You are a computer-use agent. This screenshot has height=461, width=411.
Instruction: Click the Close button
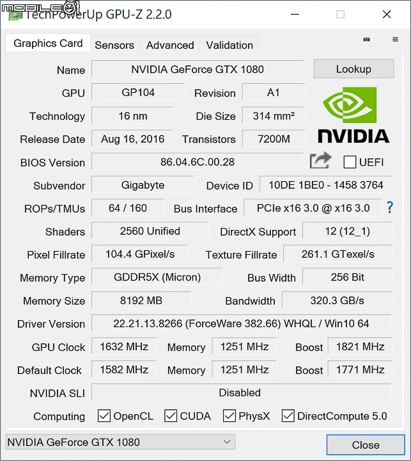366,445
